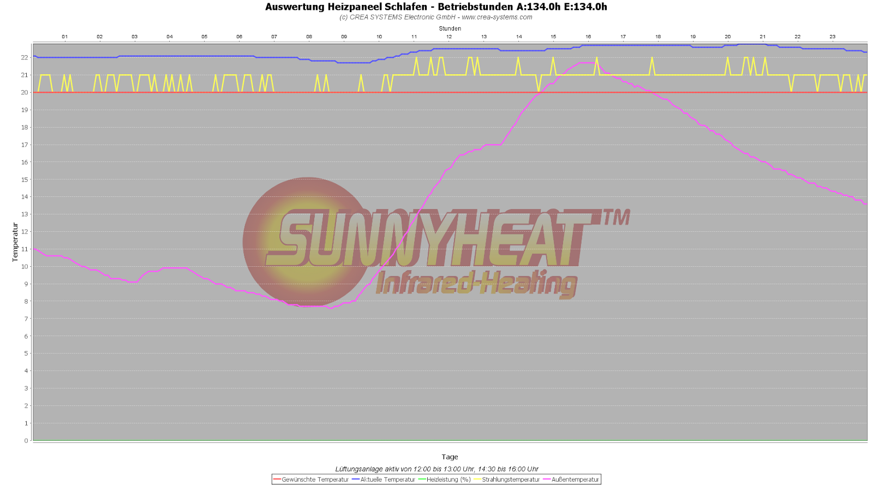The width and height of the screenshot is (873, 485).
Task: Click hour tick label '20' on top axis
Action: point(728,37)
